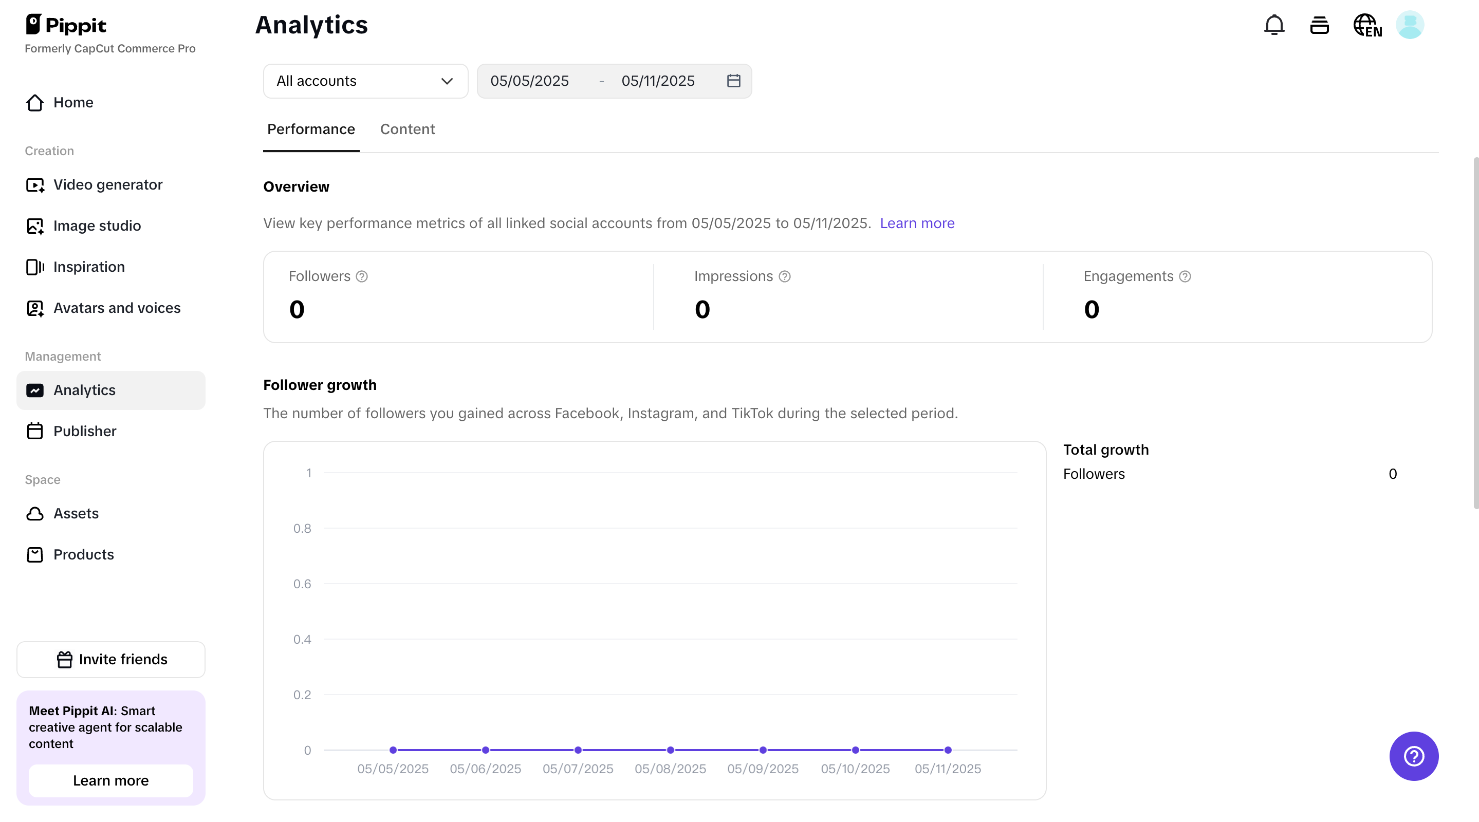This screenshot has width=1479, height=822.
Task: Click 'Formerly CapCut Commerce Pro' subtitle
Action: [x=109, y=48]
